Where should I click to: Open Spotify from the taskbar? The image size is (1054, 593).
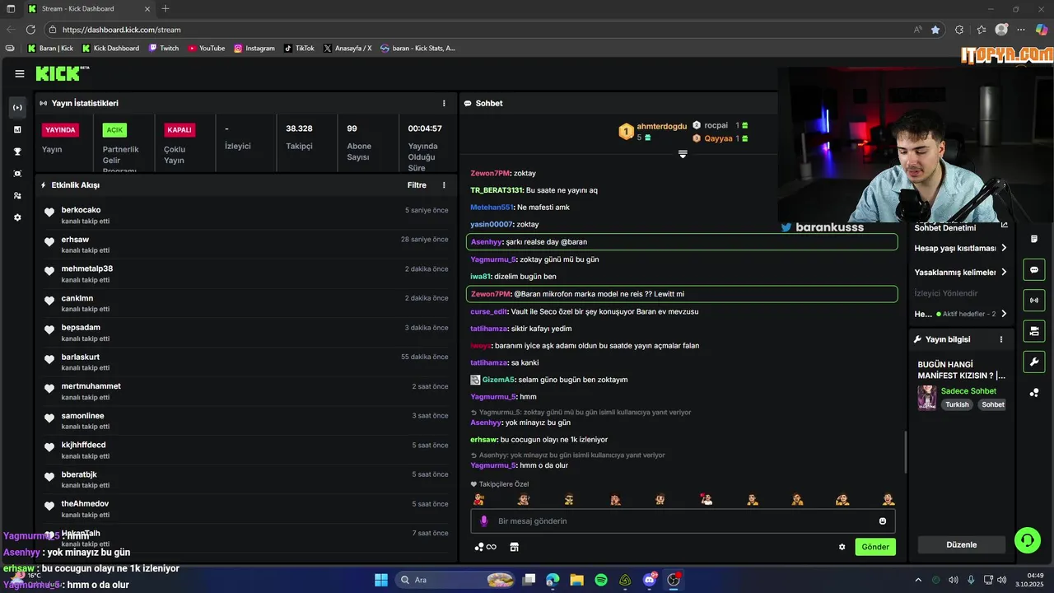tap(601, 580)
